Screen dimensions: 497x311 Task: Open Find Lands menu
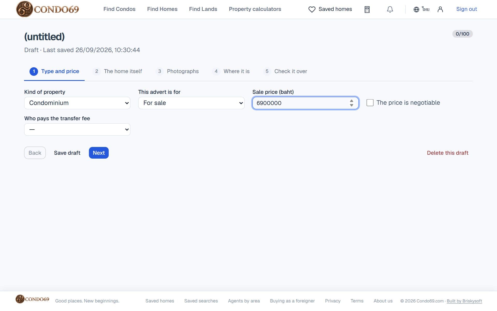point(203,9)
